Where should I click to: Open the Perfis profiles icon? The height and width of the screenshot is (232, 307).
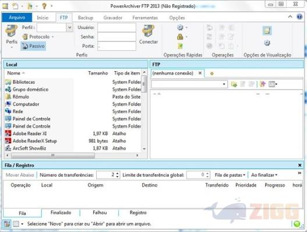pos(11,31)
